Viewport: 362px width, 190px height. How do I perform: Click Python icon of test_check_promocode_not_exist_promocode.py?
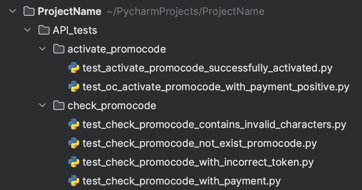point(74,143)
